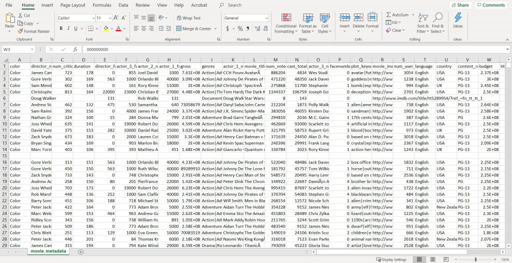Open Display Settings in status bar

(391, 259)
